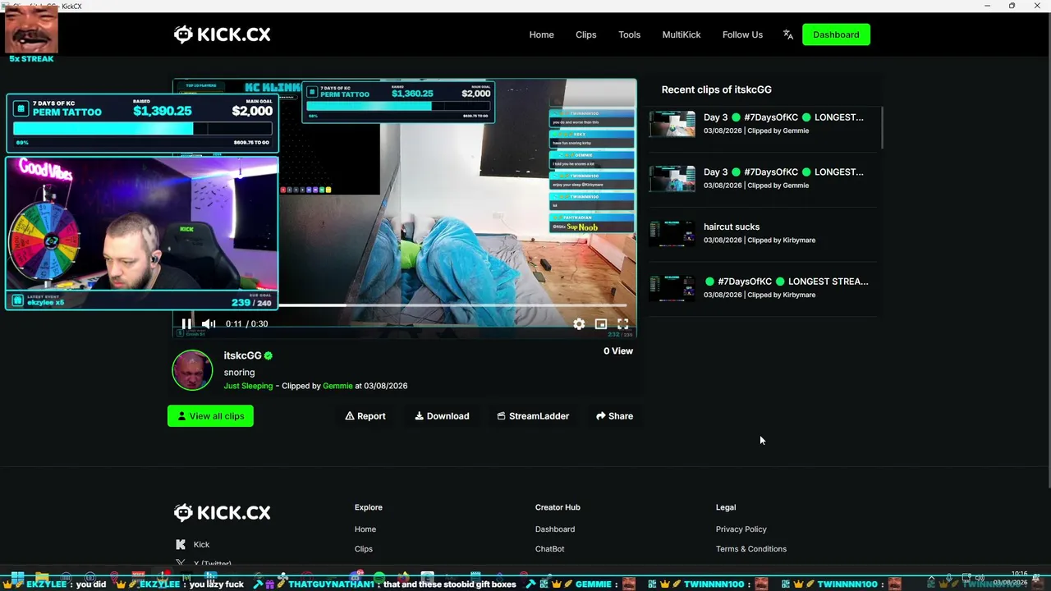Click the 'Recent clips of itskcGG' heading

pos(717,89)
